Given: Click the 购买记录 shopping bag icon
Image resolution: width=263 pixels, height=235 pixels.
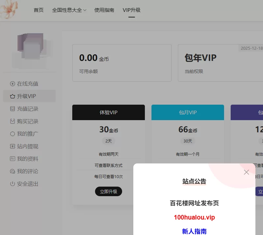Looking at the screenshot, I should click(13, 121).
